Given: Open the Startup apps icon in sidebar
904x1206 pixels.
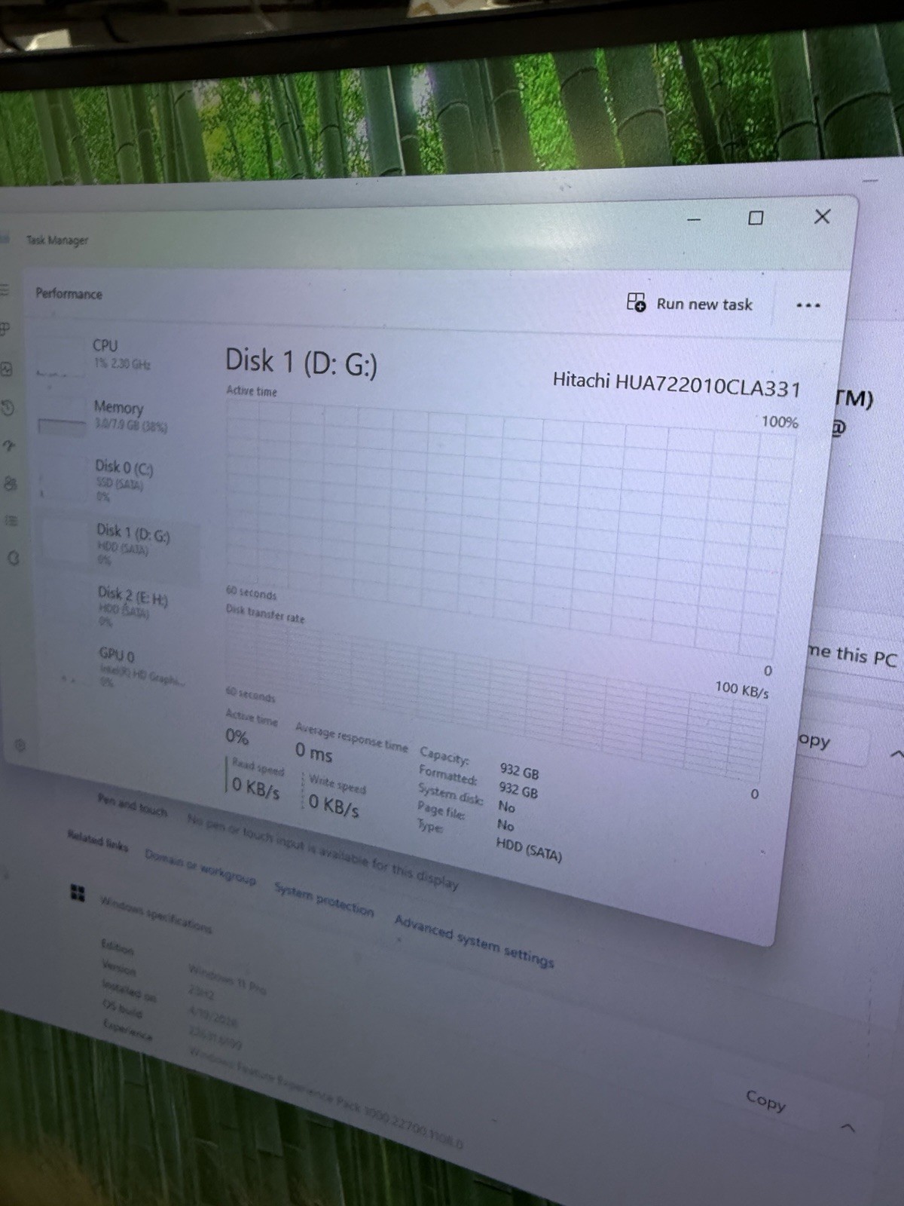Looking at the screenshot, I should (x=9, y=445).
